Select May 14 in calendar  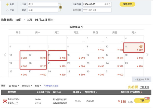click(57, 56)
